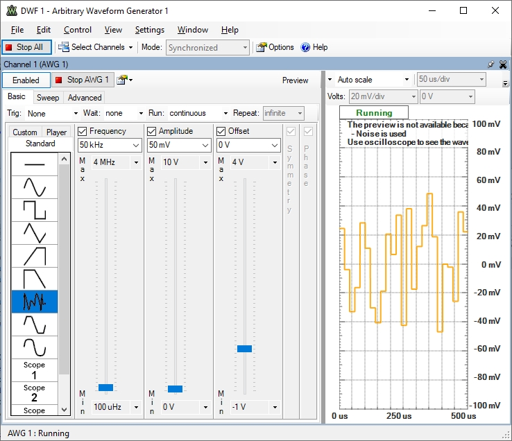The height and width of the screenshot is (441, 512).
Task: Choose the Trapezium waveform icon
Action: point(34,279)
